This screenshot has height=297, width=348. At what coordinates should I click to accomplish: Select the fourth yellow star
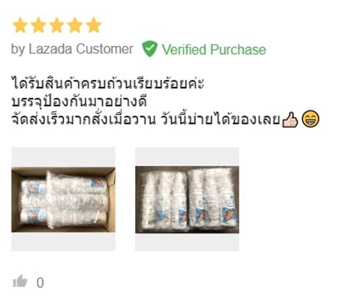75,25
